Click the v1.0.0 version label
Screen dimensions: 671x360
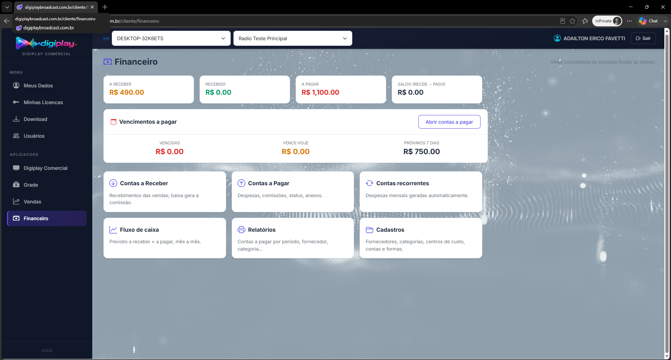pyautogui.click(x=47, y=351)
